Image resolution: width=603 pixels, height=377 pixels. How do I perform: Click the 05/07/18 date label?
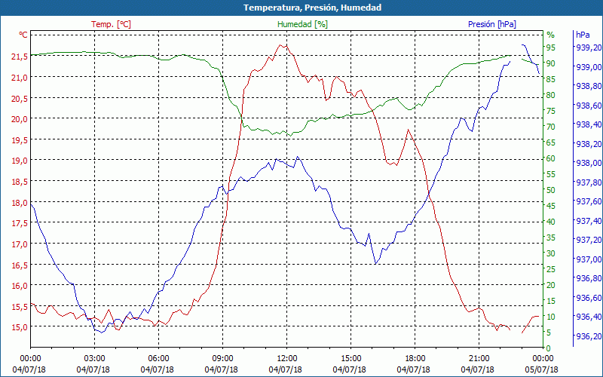pos(541,369)
